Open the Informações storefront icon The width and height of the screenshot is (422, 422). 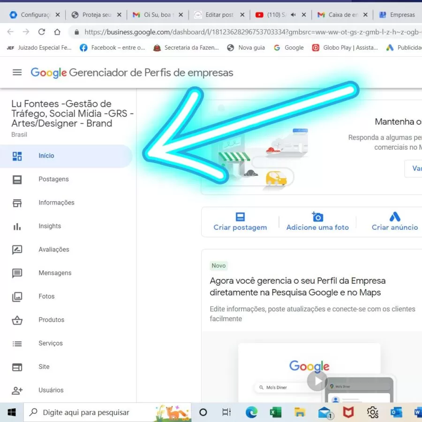click(x=17, y=203)
